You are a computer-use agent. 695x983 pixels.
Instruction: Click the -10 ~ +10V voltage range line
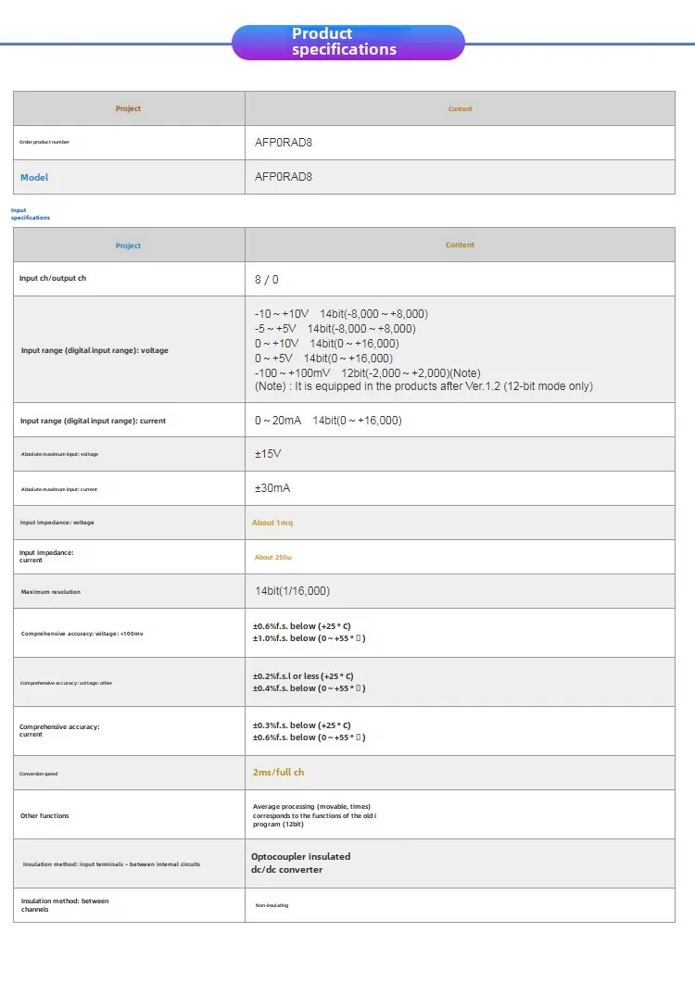click(x=341, y=313)
